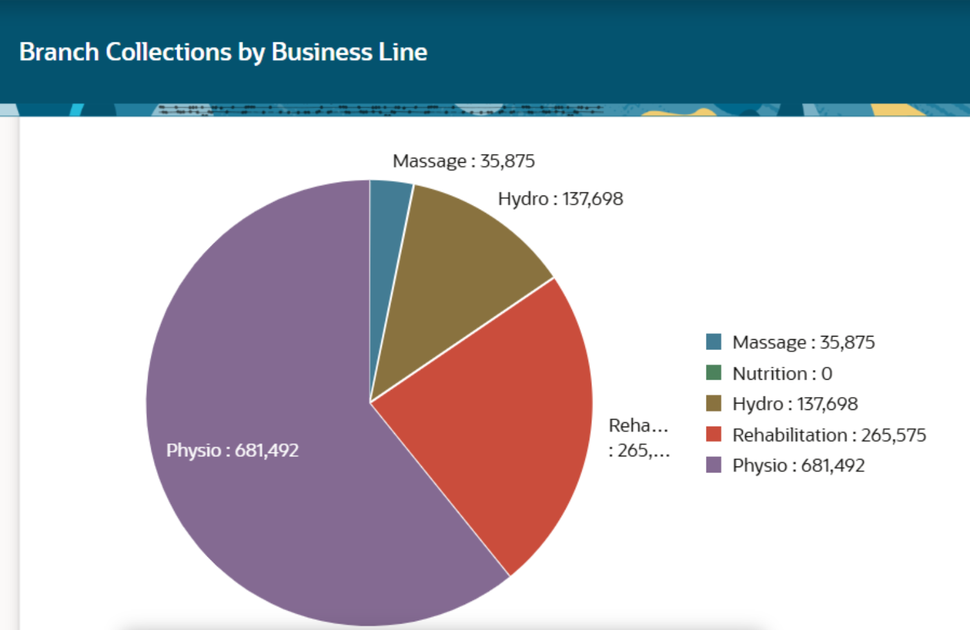Toggle the Nutrition : 0 legend entry text

click(x=782, y=373)
